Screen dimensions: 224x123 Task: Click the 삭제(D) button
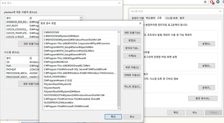[132, 56]
